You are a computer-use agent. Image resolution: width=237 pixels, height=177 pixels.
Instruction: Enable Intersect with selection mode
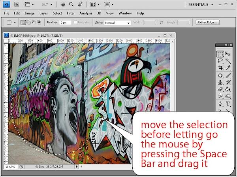coord(39,23)
